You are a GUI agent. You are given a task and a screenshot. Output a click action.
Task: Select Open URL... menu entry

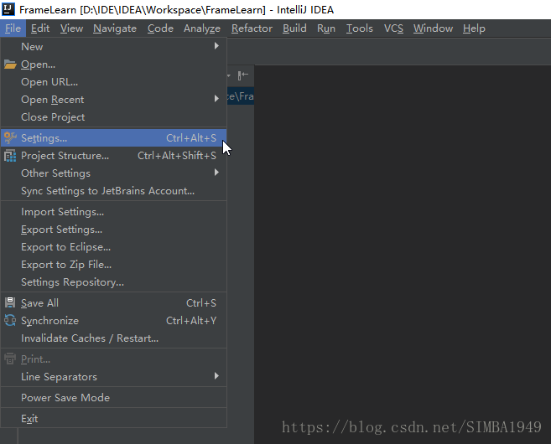[x=113, y=82]
